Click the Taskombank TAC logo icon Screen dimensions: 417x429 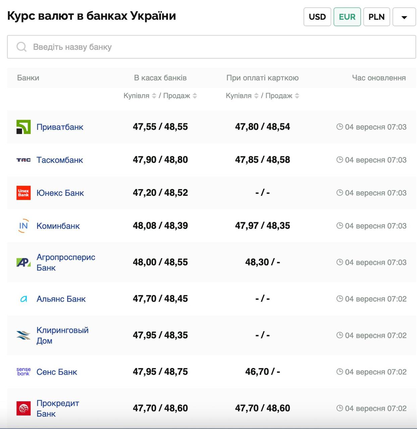pyautogui.click(x=23, y=160)
